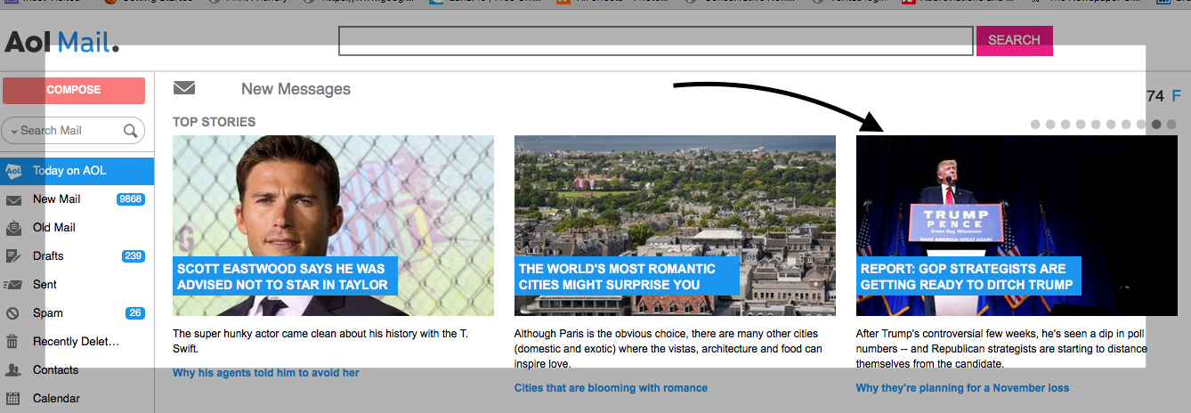Click the top web search input field
The height and width of the screenshot is (413, 1191).
tap(656, 41)
